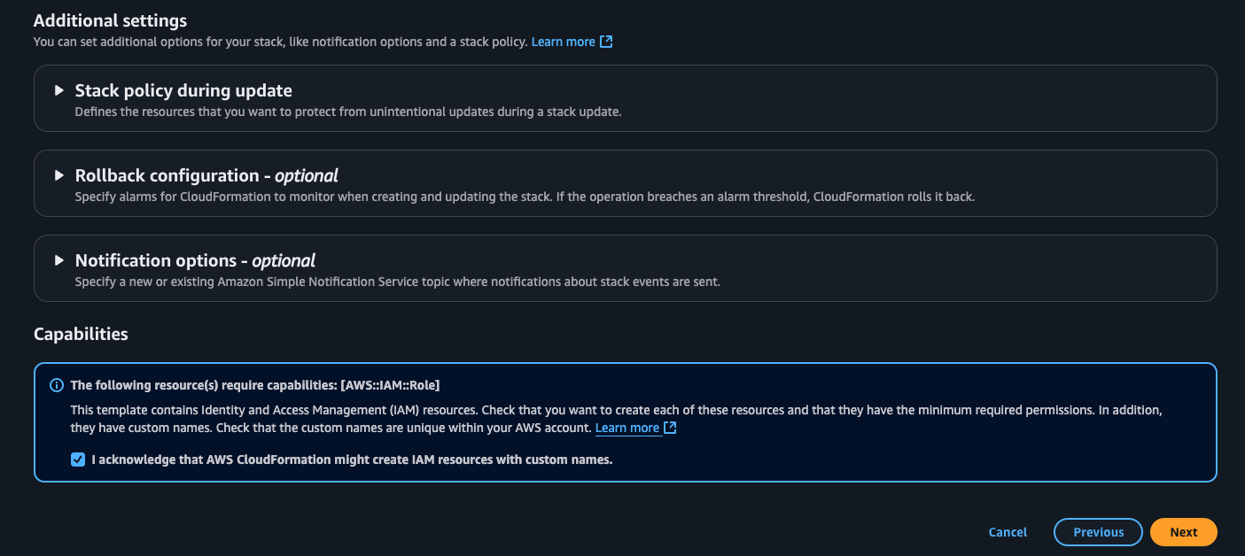This screenshot has height=556, width=1245.
Task: Click the Cancel button
Action: click(1008, 532)
